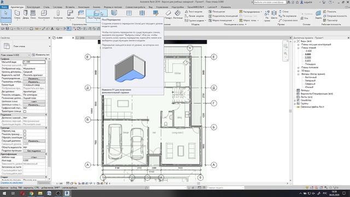Select Vertical opening (По вертикали) tool
350x197 pixels.
point(288,16)
